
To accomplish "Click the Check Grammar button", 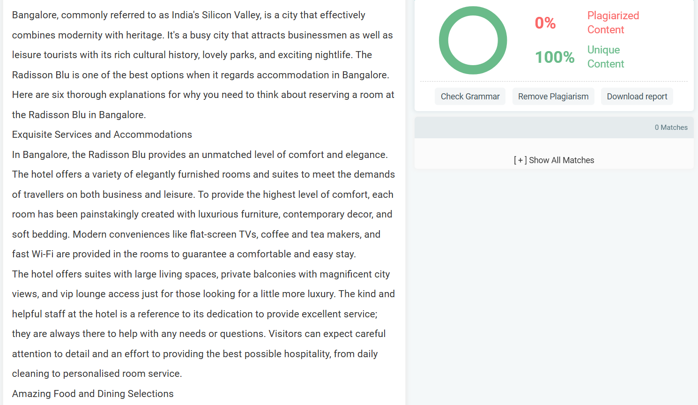I will pos(470,97).
